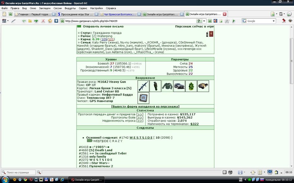Open the Файл menu

pyautogui.click(x=4, y=8)
